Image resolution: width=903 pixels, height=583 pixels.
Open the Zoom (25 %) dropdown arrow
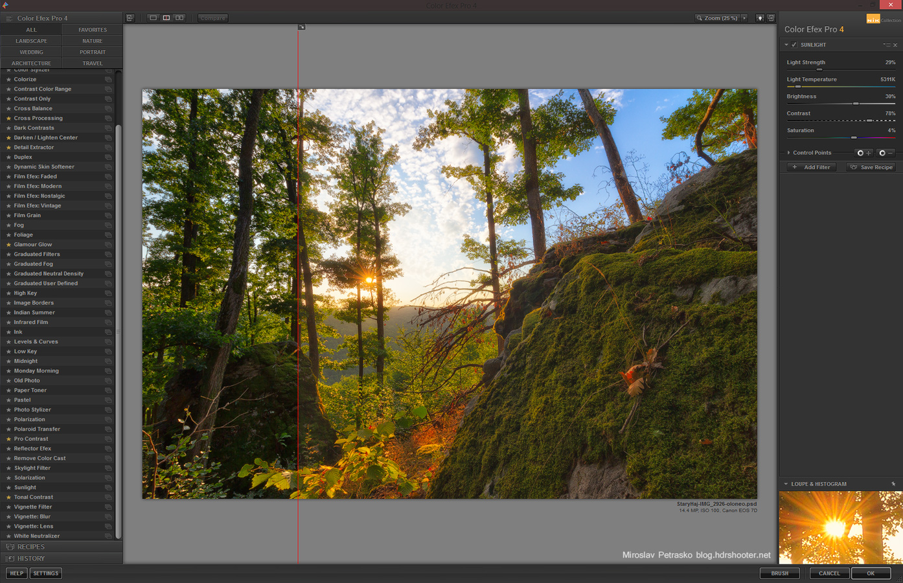[x=744, y=18]
